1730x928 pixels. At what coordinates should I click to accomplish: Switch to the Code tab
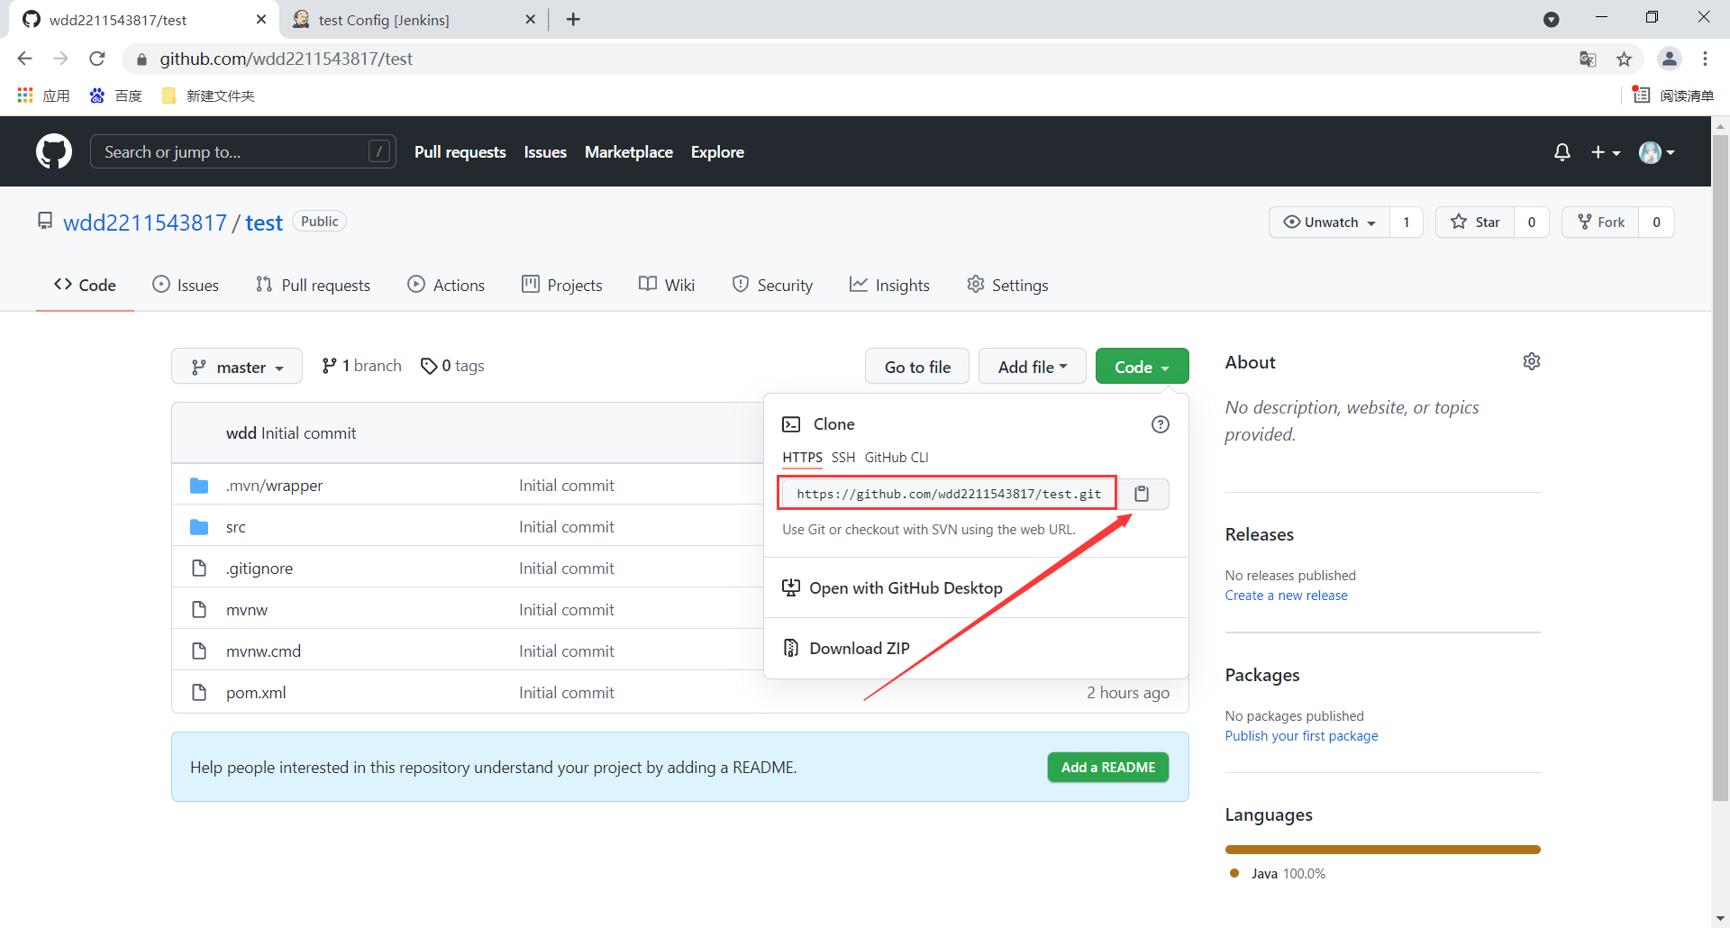85,285
